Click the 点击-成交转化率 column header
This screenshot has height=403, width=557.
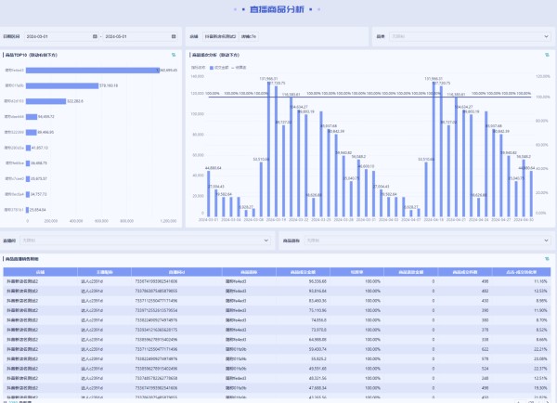pyautogui.click(x=520, y=272)
